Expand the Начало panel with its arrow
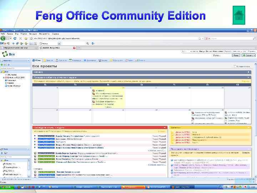The image size is (257, 193). [x=248, y=72]
